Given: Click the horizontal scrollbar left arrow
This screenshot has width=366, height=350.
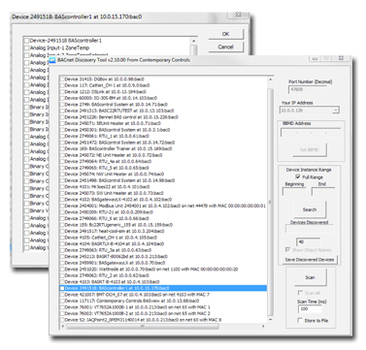Looking at the screenshot, I should tap(62, 327).
